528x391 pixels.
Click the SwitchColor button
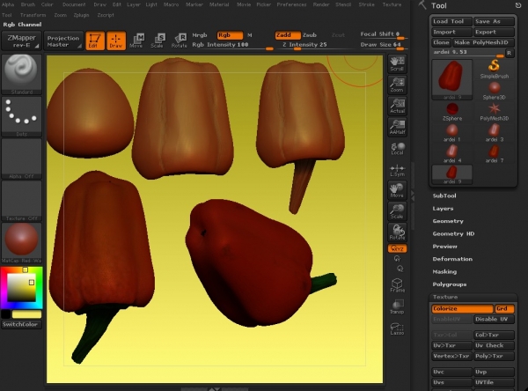click(x=21, y=325)
